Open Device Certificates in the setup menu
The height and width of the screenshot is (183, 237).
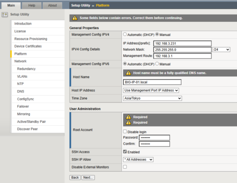38,46
